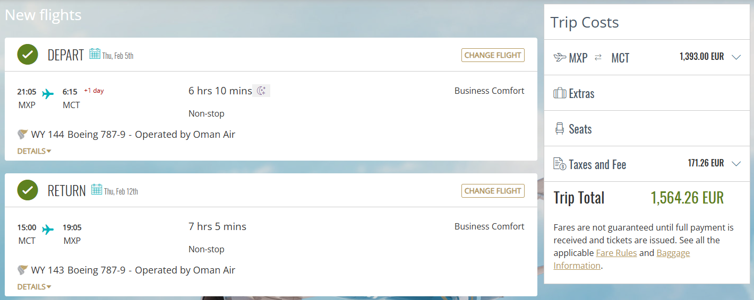Screen dimensions: 754x300
Task: Click the Trip Total amount 1,564.26 EUR
Action: [687, 198]
